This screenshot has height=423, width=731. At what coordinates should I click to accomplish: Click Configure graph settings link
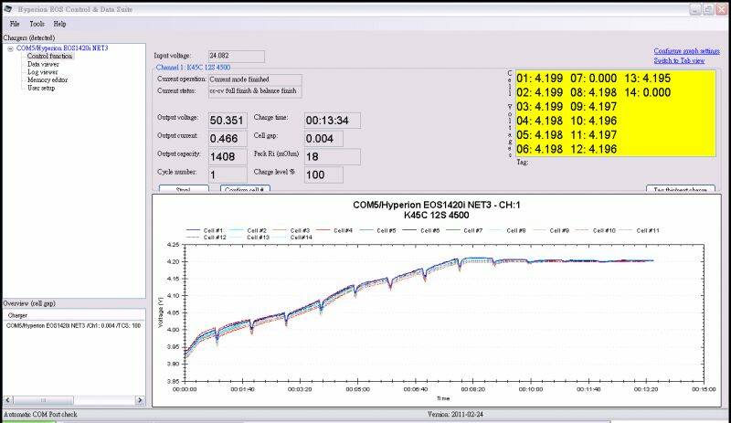pos(686,51)
